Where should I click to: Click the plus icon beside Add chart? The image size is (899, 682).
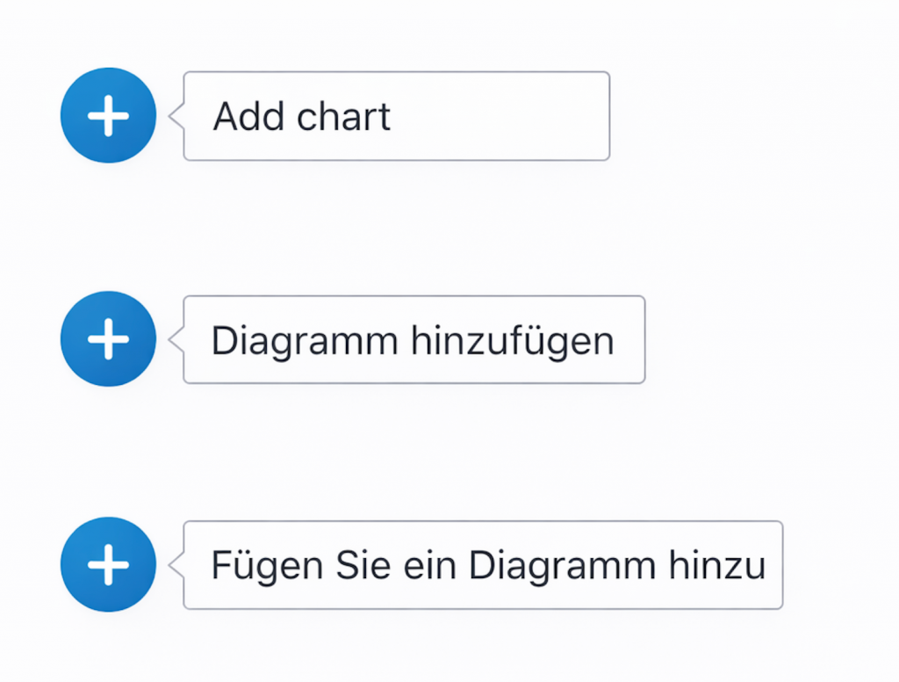pos(108,116)
